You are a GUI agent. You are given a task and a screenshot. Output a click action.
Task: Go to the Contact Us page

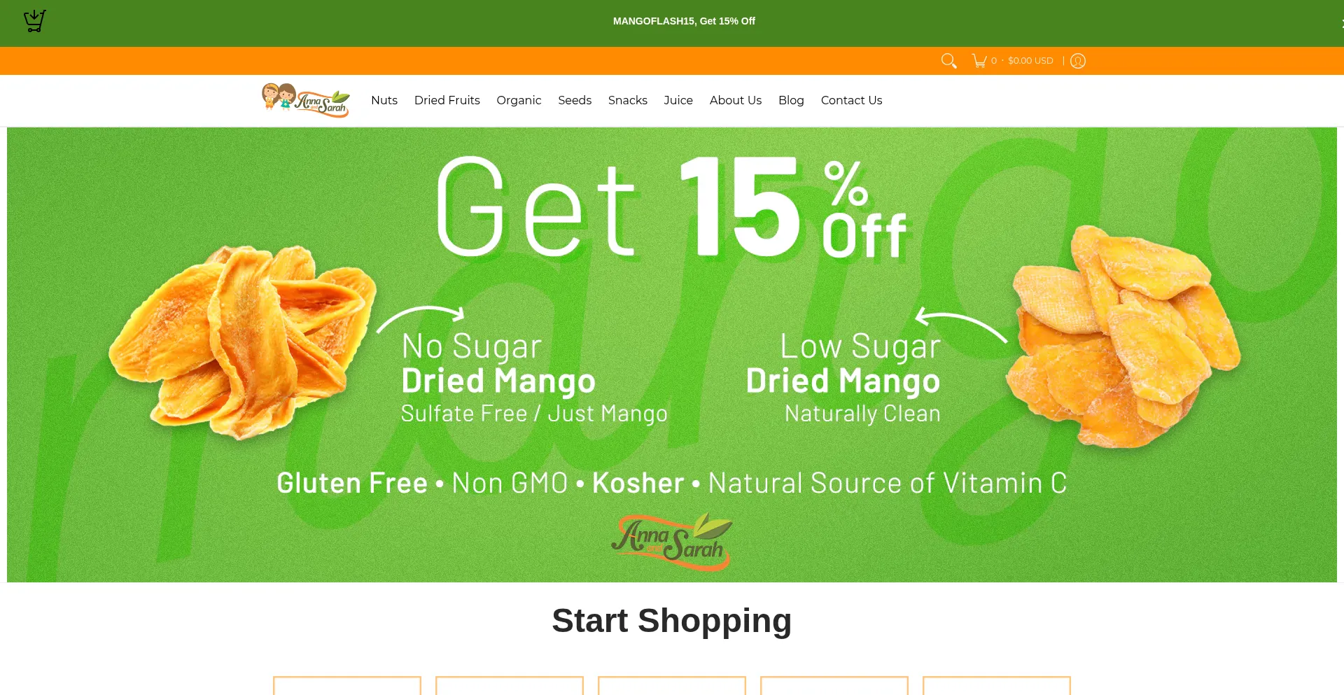[x=851, y=100]
